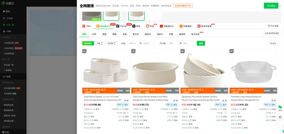284x134 pixels.
Task: Collapse the 1688 sidebar section
Action: (23, 31)
